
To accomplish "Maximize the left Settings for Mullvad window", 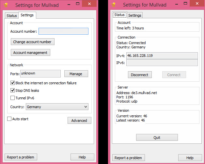I will [x=78, y=4].
